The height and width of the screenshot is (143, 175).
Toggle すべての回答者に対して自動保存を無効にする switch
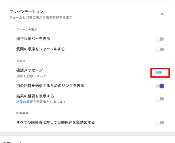coord(160,123)
